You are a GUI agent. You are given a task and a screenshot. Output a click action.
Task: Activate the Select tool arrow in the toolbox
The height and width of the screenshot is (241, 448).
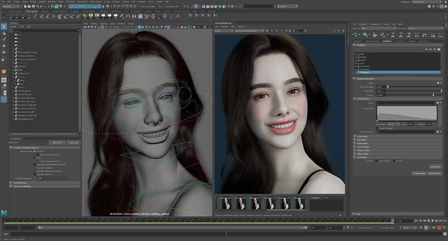(4, 26)
